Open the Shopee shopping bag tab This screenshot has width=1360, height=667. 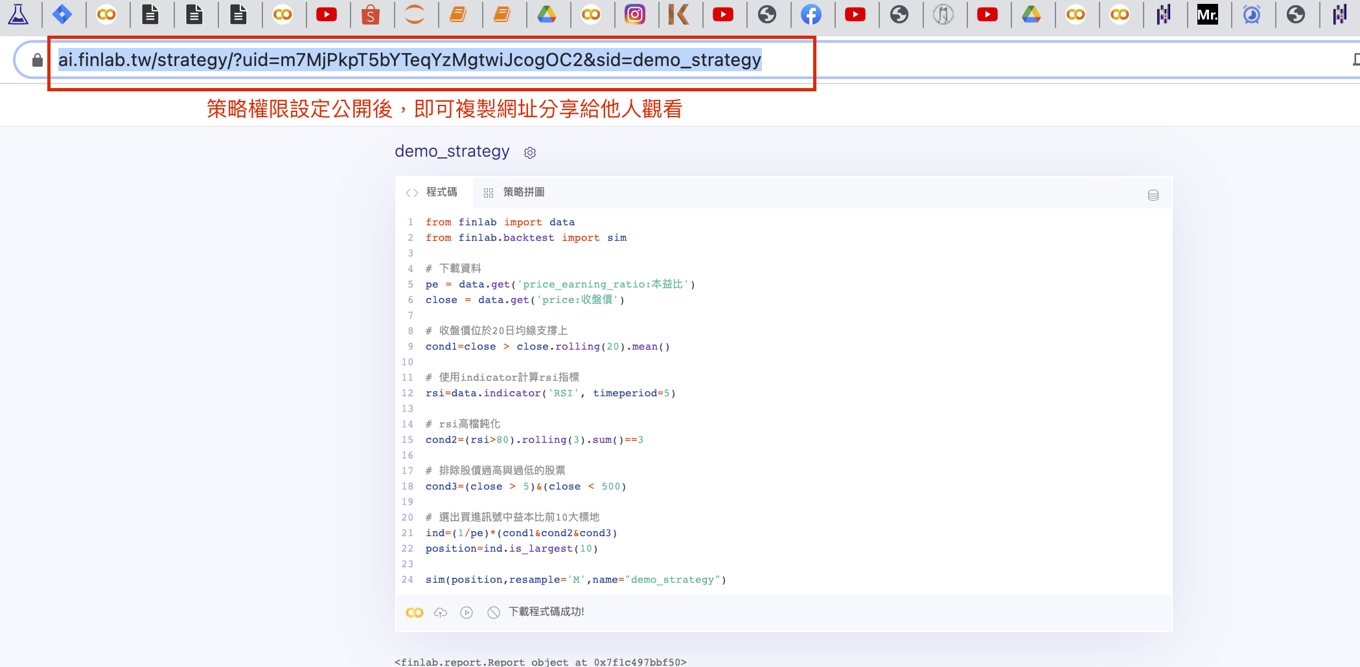(370, 14)
